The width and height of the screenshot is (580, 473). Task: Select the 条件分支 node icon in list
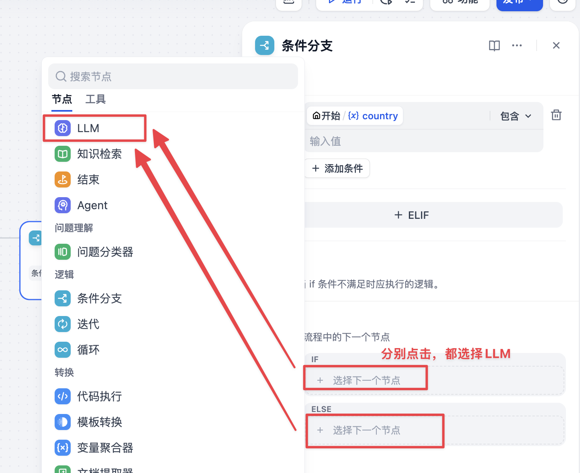63,298
